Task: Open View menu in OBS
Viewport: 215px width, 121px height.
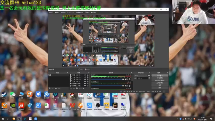Action: [x=63, y=12]
